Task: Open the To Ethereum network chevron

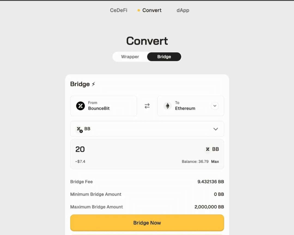Action: click(x=215, y=106)
